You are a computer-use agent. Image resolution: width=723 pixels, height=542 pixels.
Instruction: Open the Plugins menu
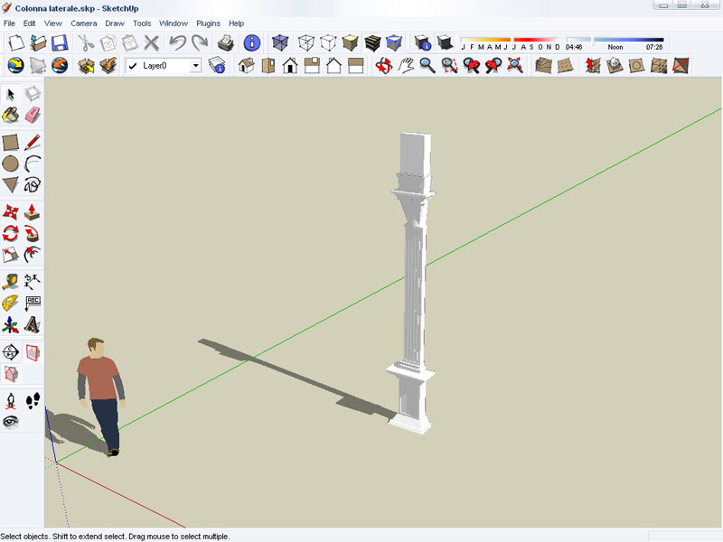tap(208, 23)
